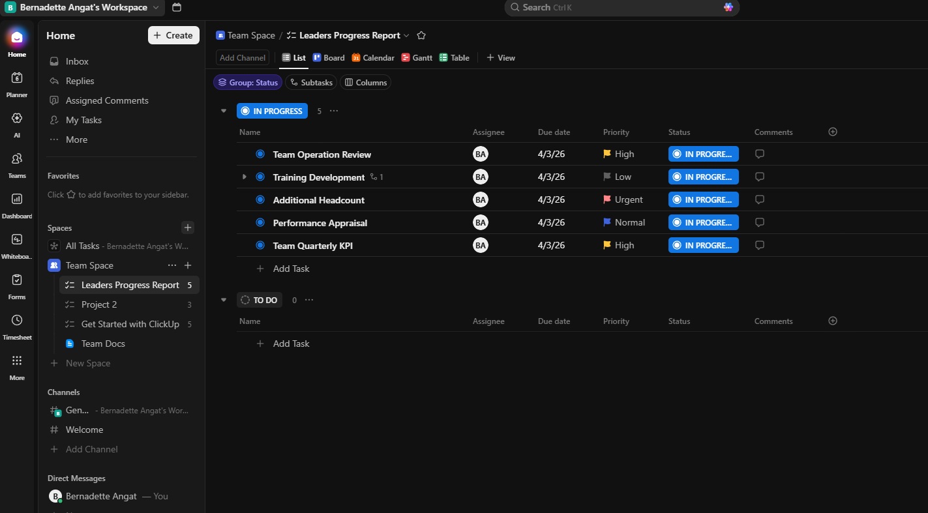Image resolution: width=928 pixels, height=513 pixels.
Task: Open the AI icon in the left rail
Action: pyautogui.click(x=17, y=118)
